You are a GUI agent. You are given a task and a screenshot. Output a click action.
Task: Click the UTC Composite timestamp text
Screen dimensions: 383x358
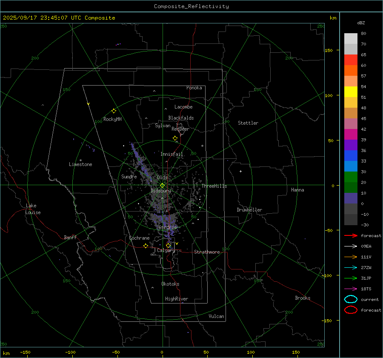tap(59, 18)
